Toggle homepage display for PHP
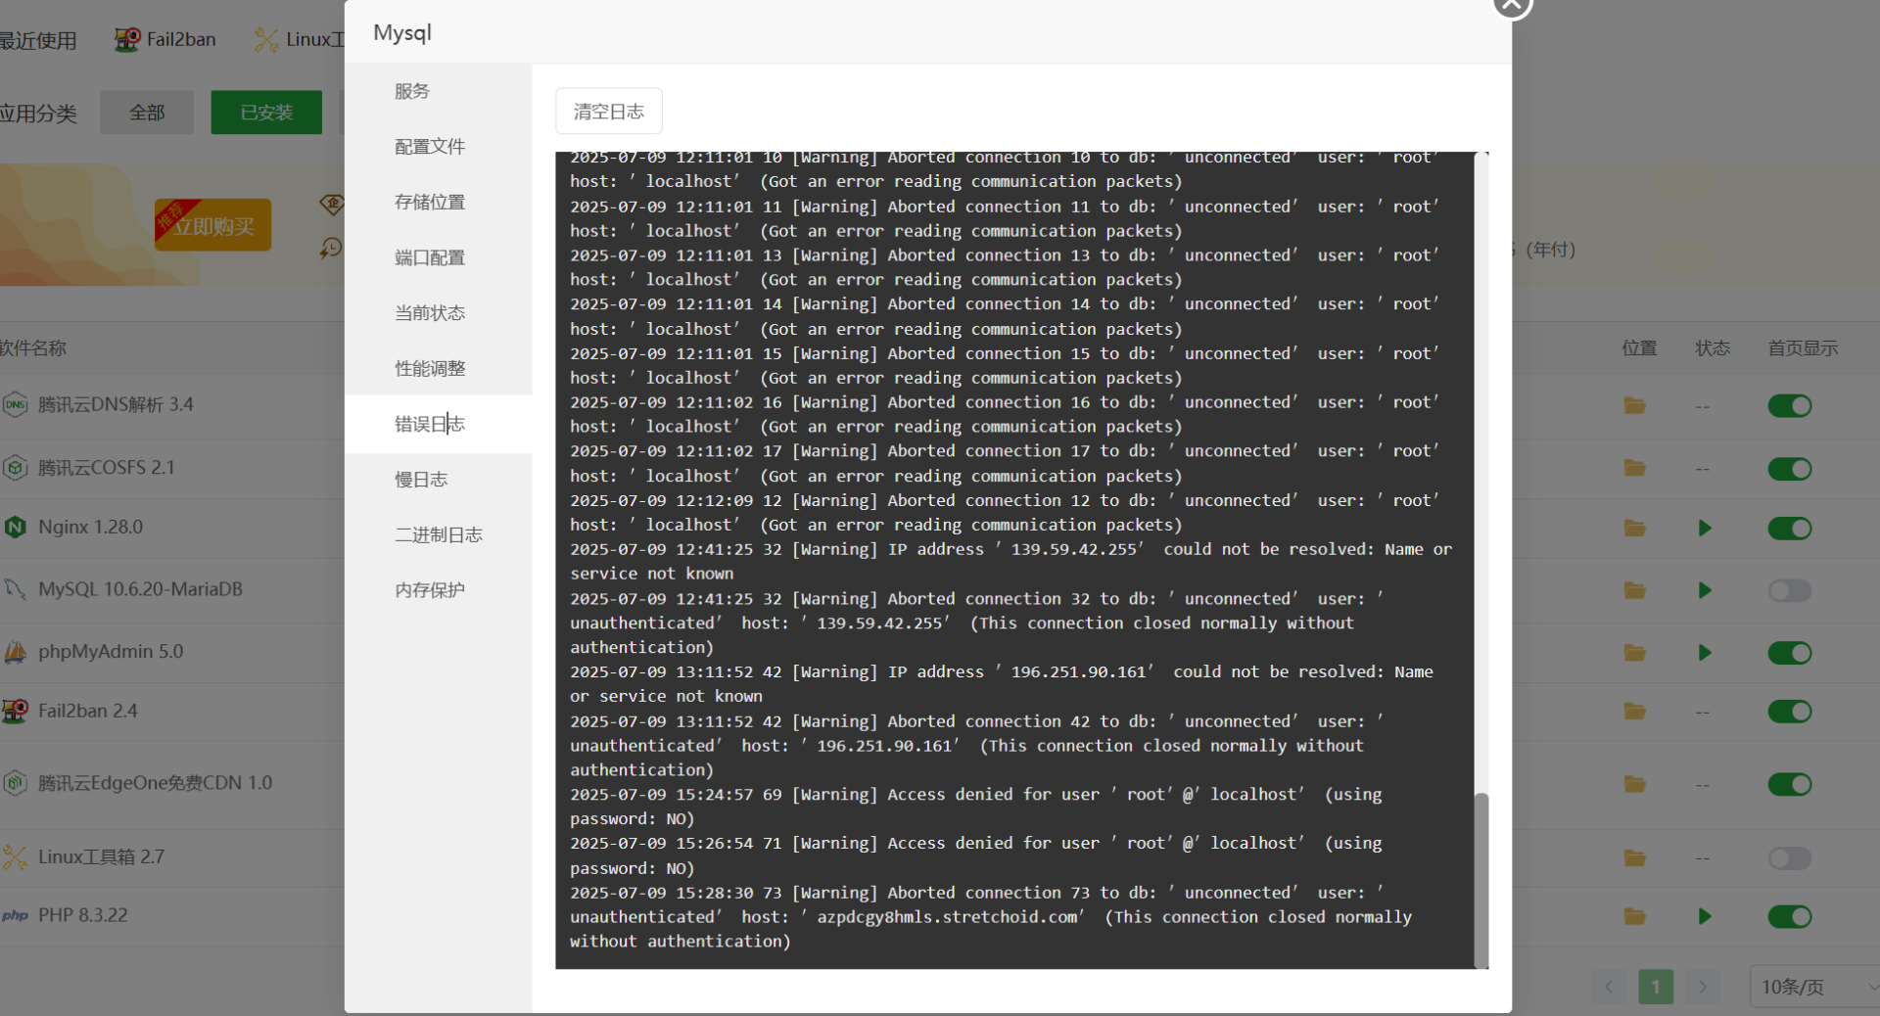Image resolution: width=1880 pixels, height=1016 pixels. 1790,917
